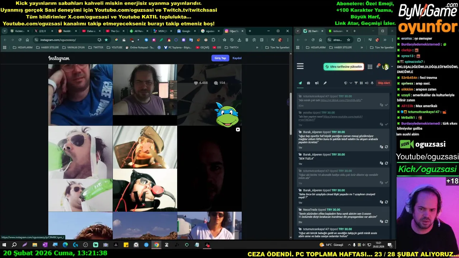Select the megaphone tab in Streamlabs
The image size is (459, 258).
coord(317,83)
